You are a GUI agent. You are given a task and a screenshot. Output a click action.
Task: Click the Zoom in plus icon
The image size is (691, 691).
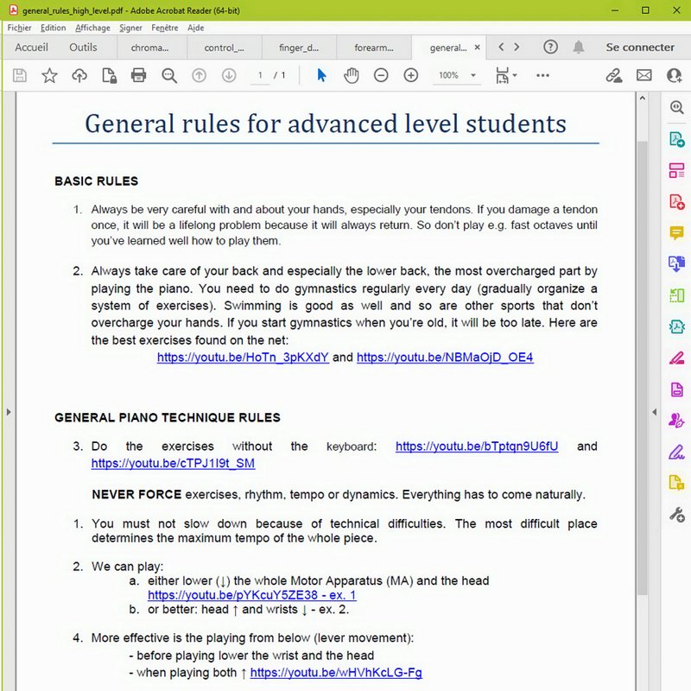[411, 75]
